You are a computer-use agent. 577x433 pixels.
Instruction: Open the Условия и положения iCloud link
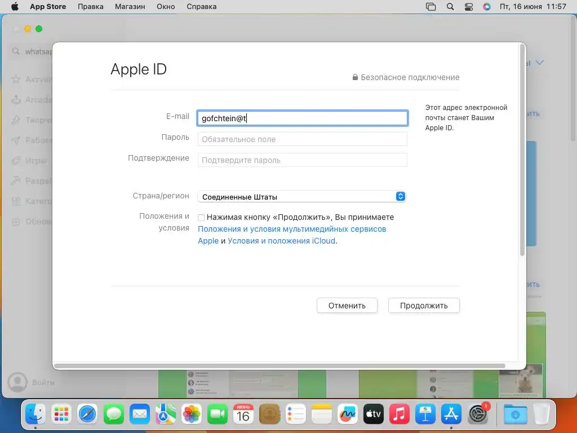pyautogui.click(x=282, y=241)
